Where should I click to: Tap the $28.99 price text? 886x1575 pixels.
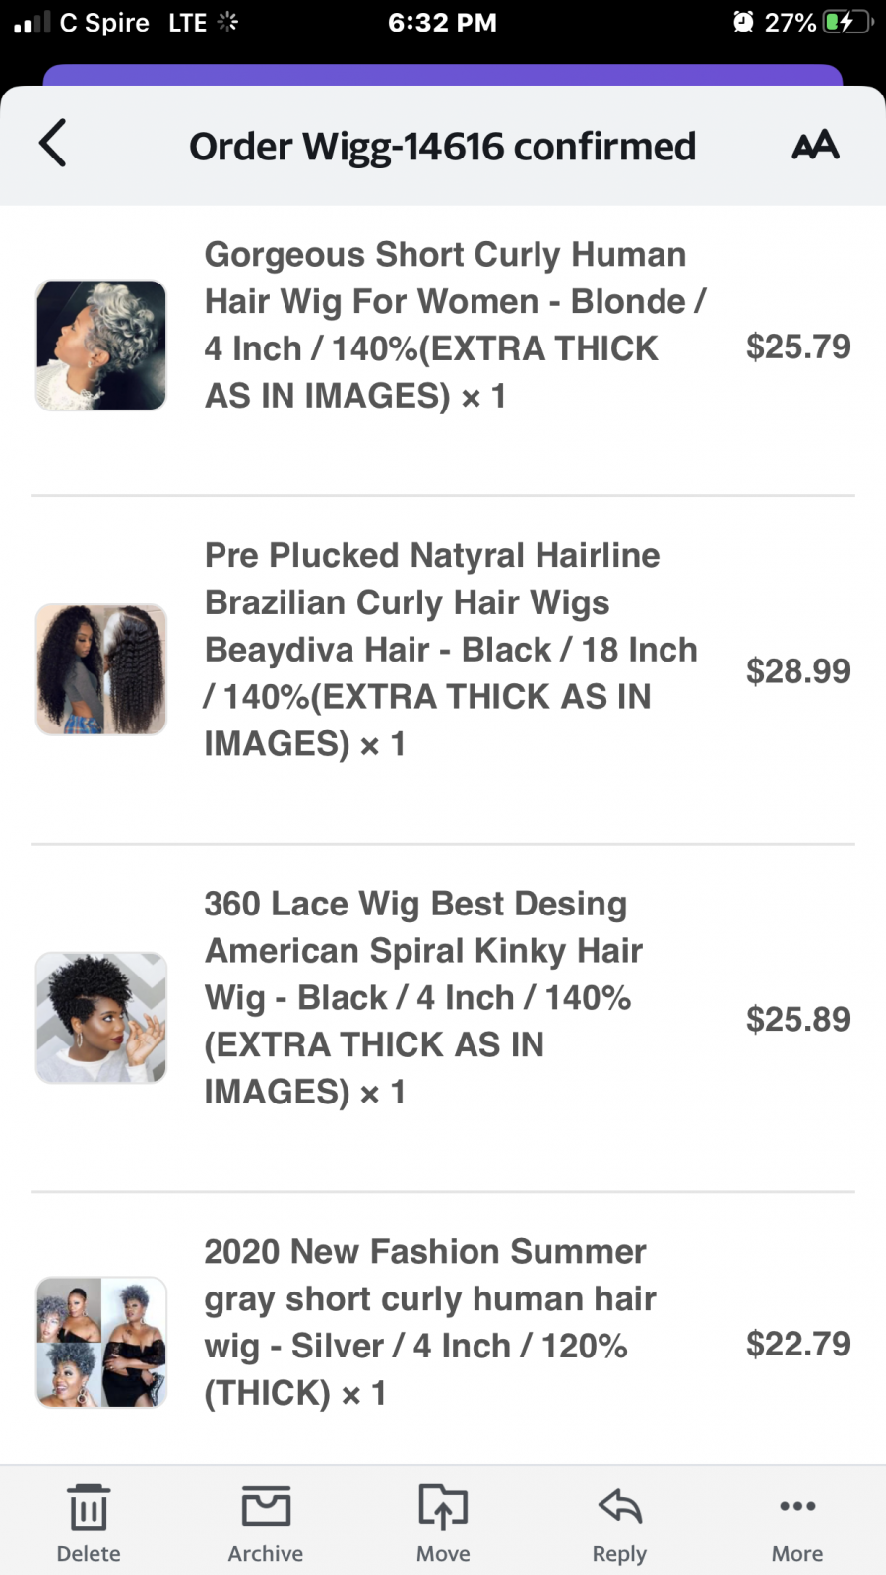[x=798, y=670]
